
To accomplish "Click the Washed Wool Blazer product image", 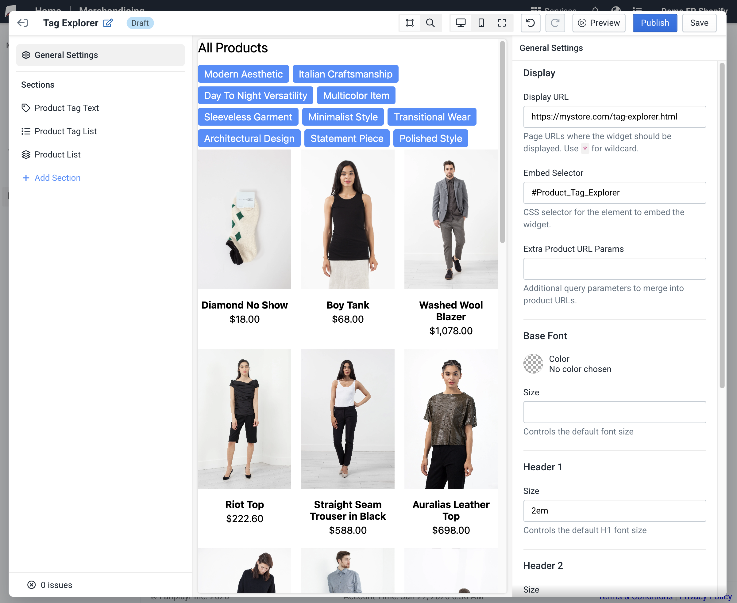I will coord(451,219).
